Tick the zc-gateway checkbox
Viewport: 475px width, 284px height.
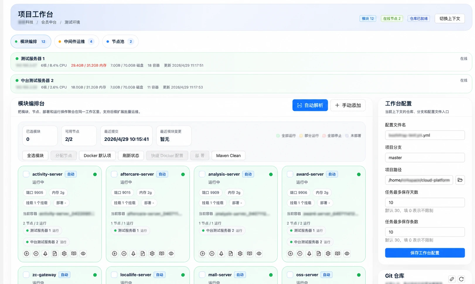pos(26,275)
